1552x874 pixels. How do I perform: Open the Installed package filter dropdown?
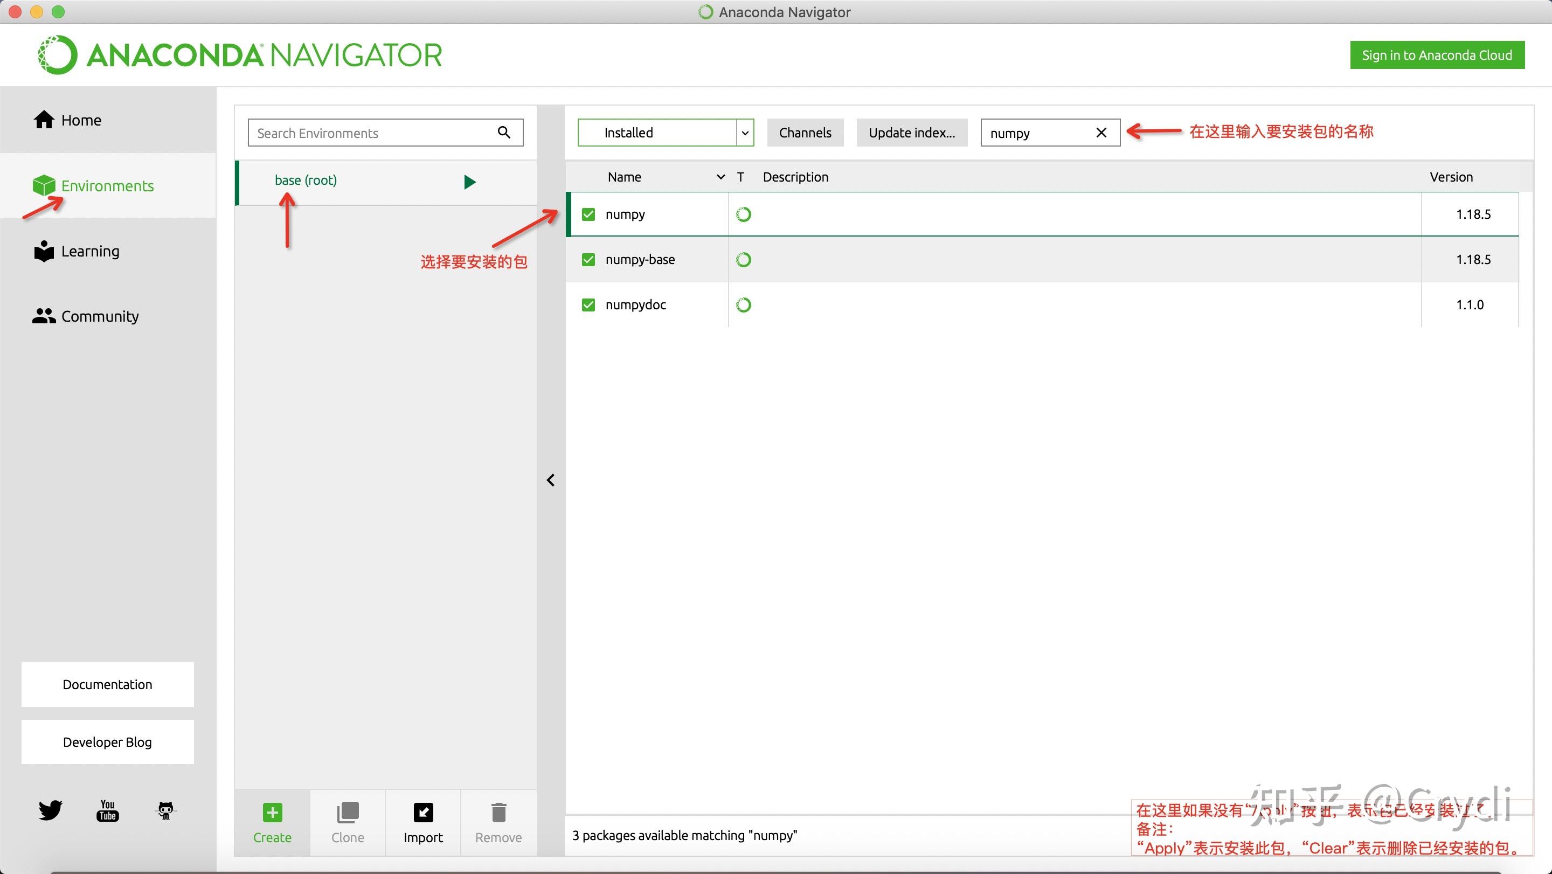coord(666,133)
